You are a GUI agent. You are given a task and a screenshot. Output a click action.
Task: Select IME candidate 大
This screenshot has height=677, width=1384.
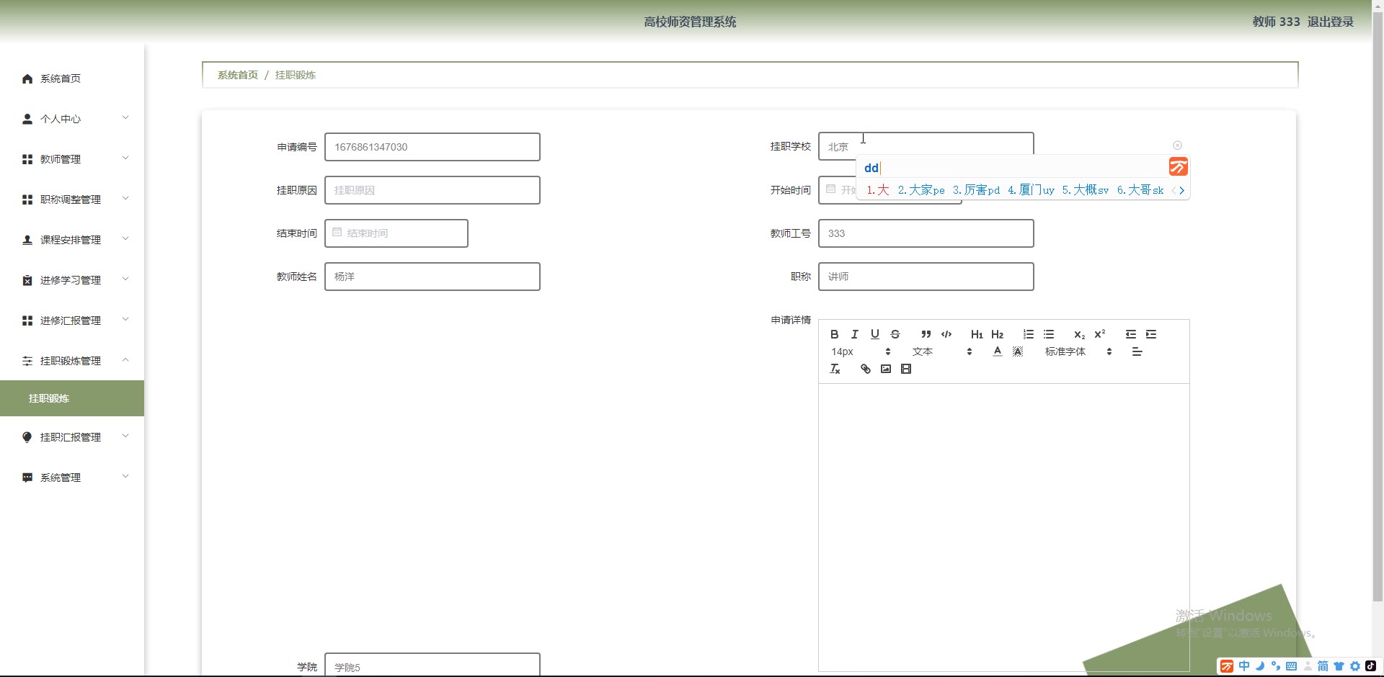[x=878, y=190]
